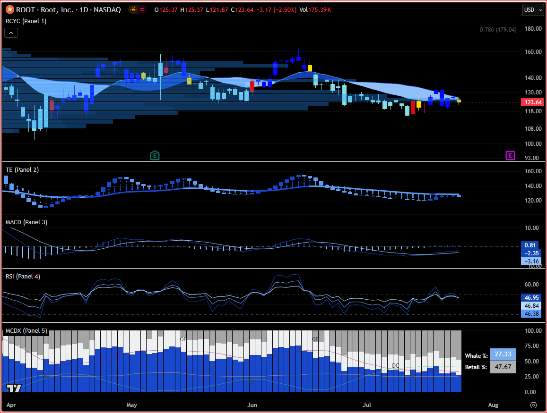Screen dimensions: 547x413
Task: Click the Low value L121.87
Action: point(217,10)
